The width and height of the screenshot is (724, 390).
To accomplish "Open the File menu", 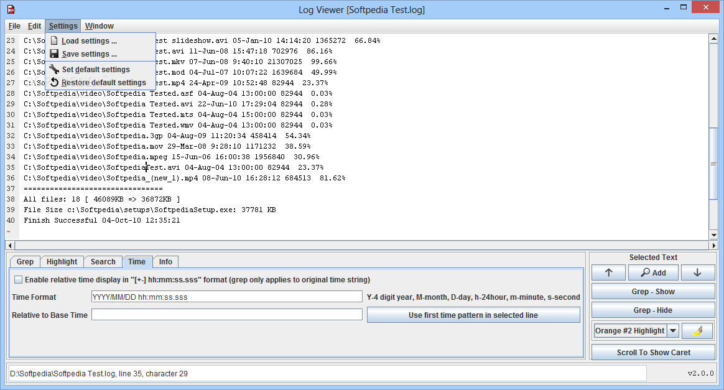I will point(14,26).
